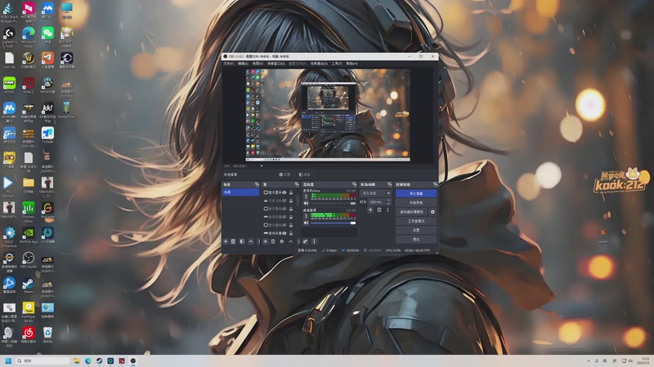Open the Docks (D) menu in OBS

pos(275,64)
